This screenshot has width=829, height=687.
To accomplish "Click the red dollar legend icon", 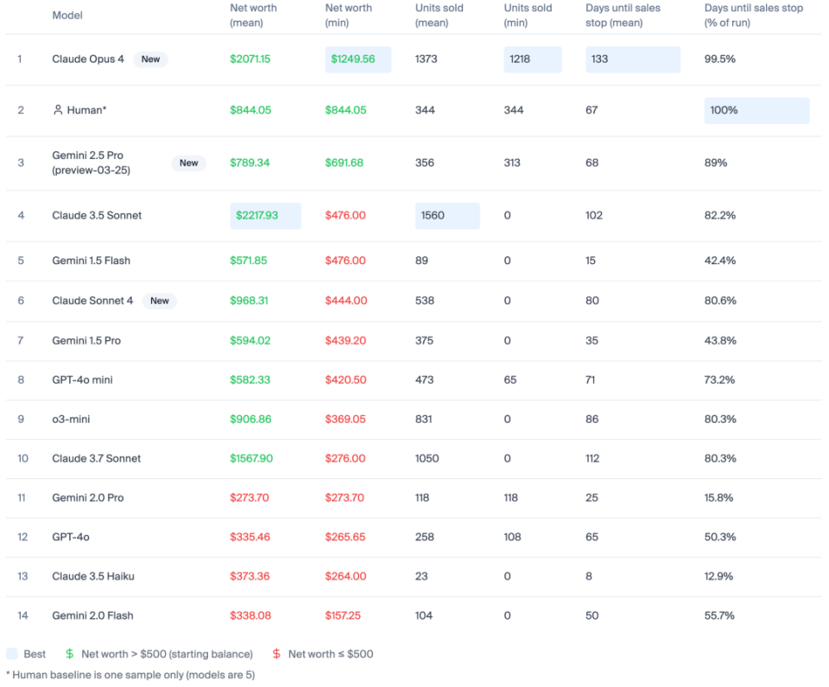I will pyautogui.click(x=276, y=653).
